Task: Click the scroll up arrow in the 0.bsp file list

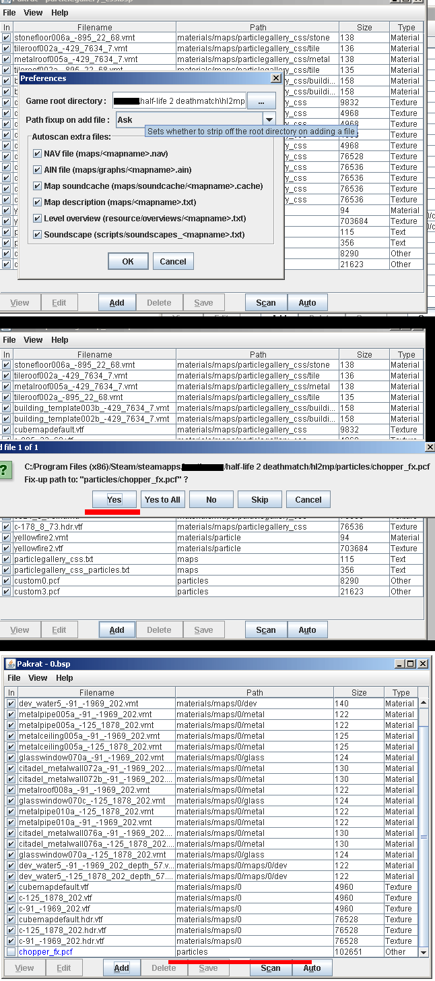Action: point(424,703)
